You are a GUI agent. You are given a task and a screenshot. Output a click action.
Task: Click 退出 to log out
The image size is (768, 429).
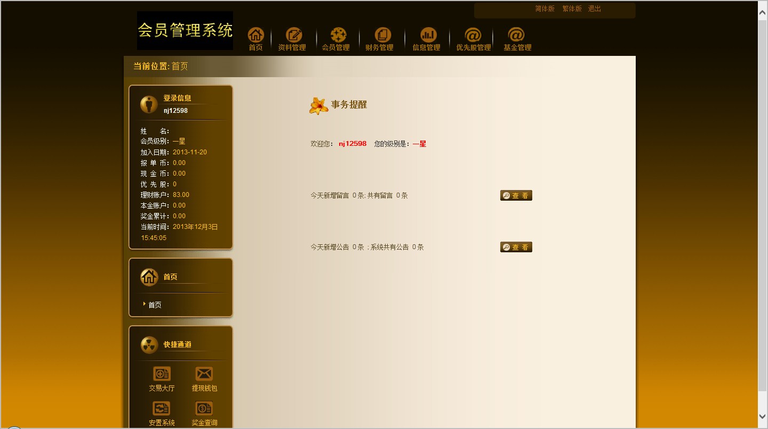point(594,9)
